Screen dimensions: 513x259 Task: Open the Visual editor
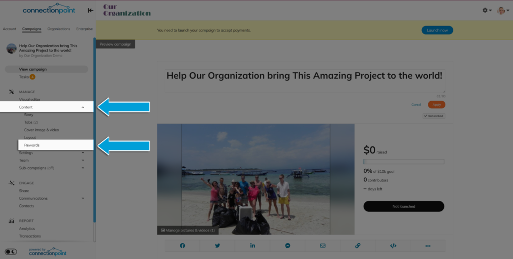(30, 99)
